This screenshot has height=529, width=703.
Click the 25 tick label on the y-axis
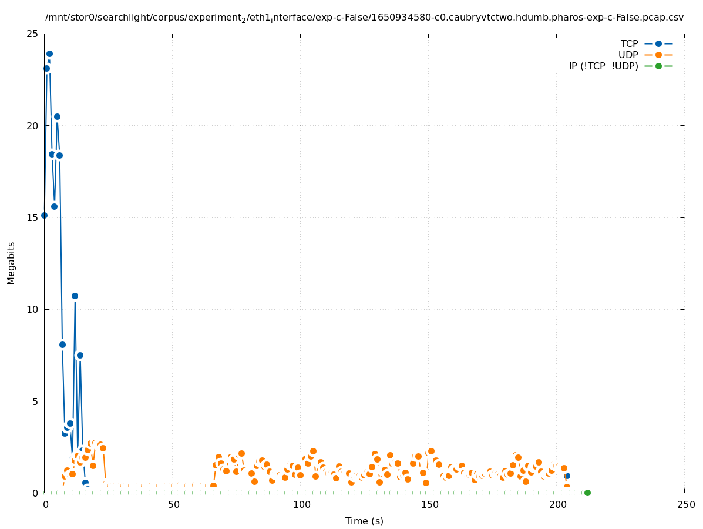(x=33, y=34)
